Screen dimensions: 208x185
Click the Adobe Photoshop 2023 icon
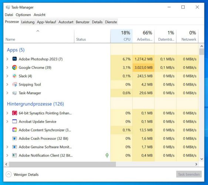14,59
